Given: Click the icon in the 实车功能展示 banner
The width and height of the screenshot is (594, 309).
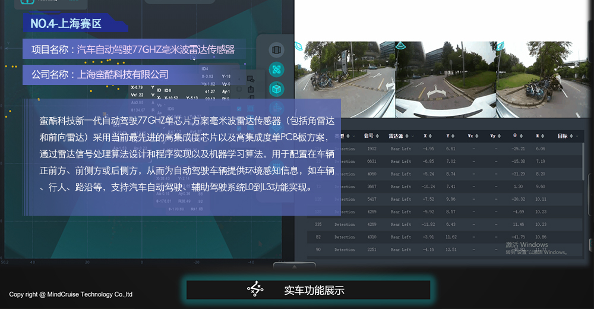Looking at the screenshot, I should pyautogui.click(x=255, y=289).
